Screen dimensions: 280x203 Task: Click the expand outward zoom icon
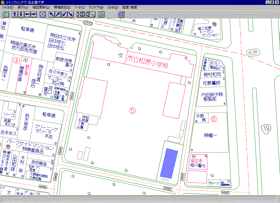(80, 14)
